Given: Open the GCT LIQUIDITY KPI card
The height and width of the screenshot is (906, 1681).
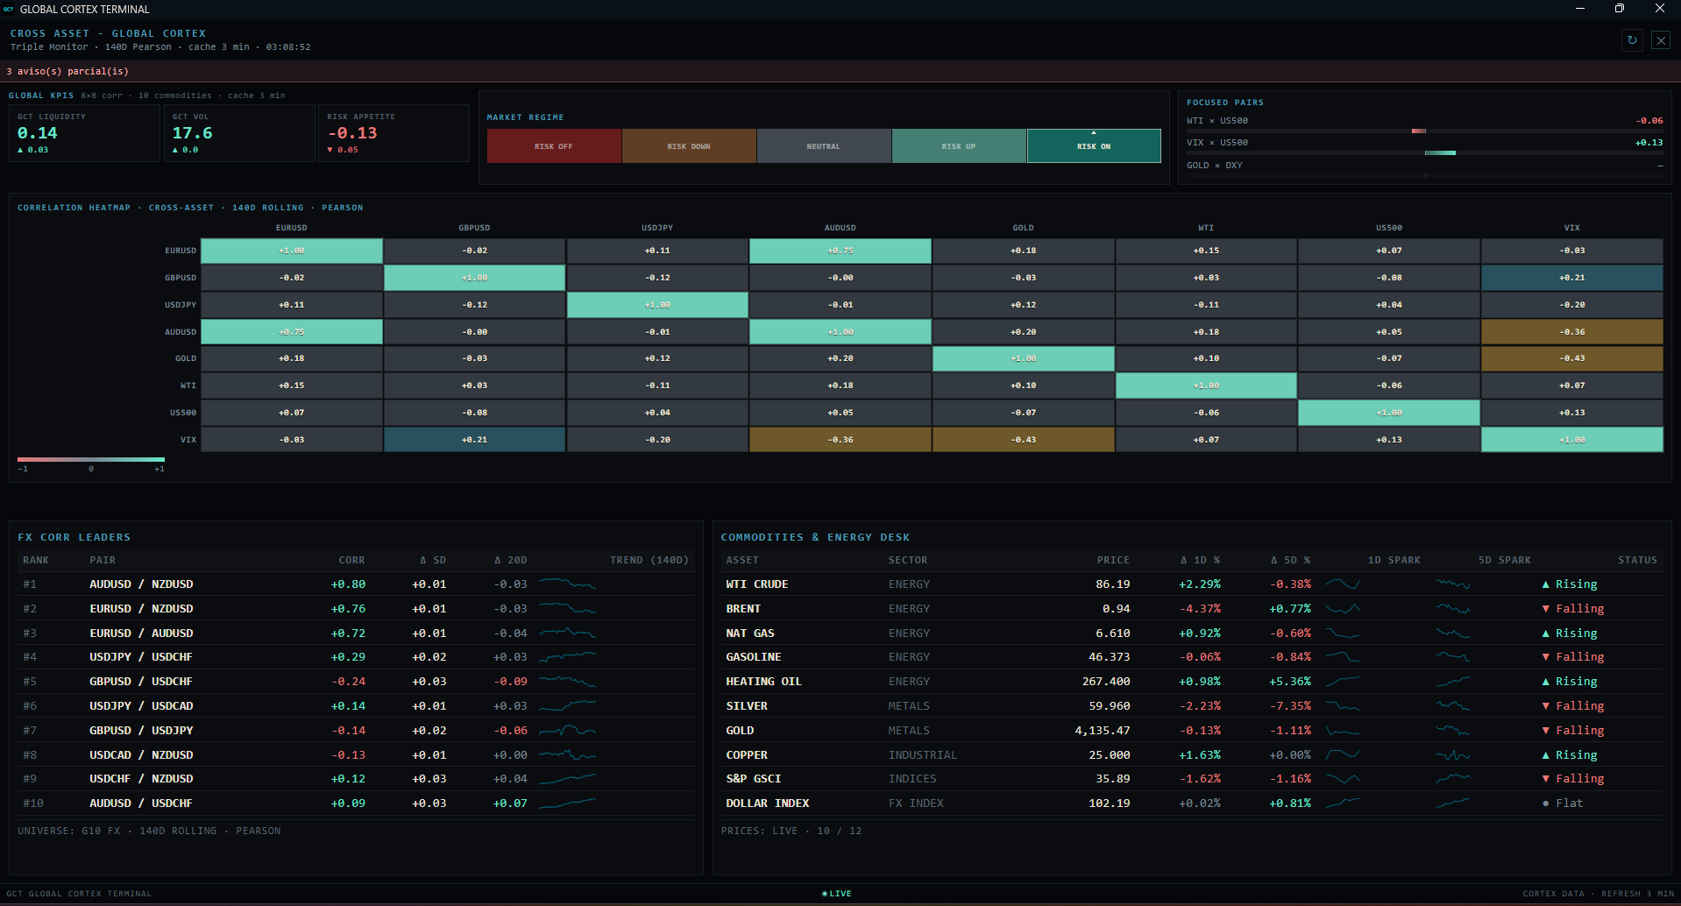Looking at the screenshot, I should pos(84,133).
